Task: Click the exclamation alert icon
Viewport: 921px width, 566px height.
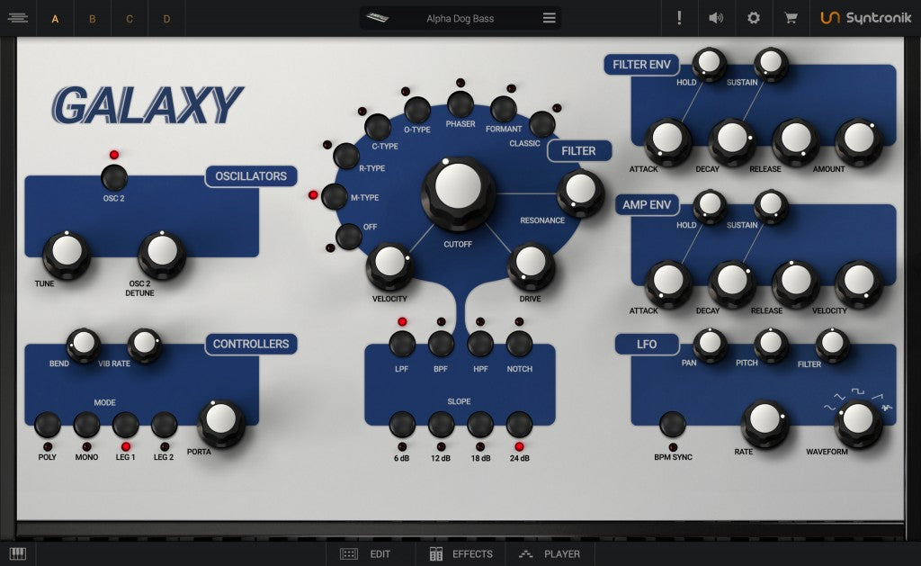Action: 679,17
